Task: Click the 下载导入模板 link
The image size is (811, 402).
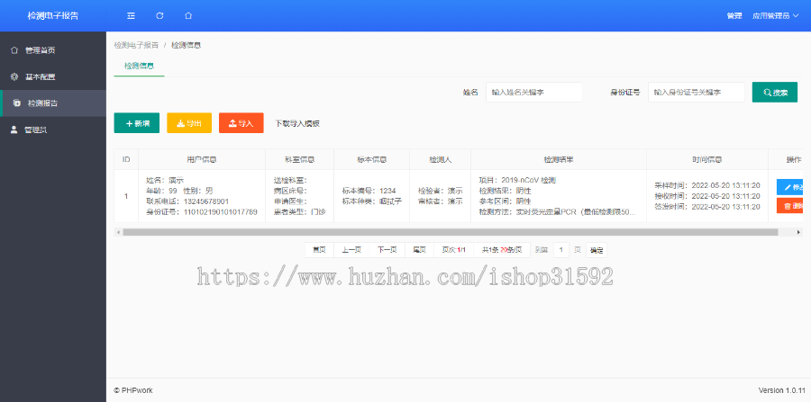Action: tap(297, 124)
